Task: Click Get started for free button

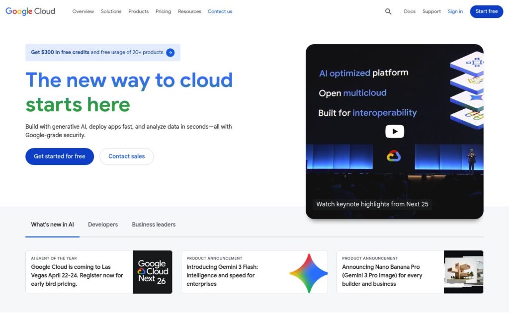Action: pos(60,157)
